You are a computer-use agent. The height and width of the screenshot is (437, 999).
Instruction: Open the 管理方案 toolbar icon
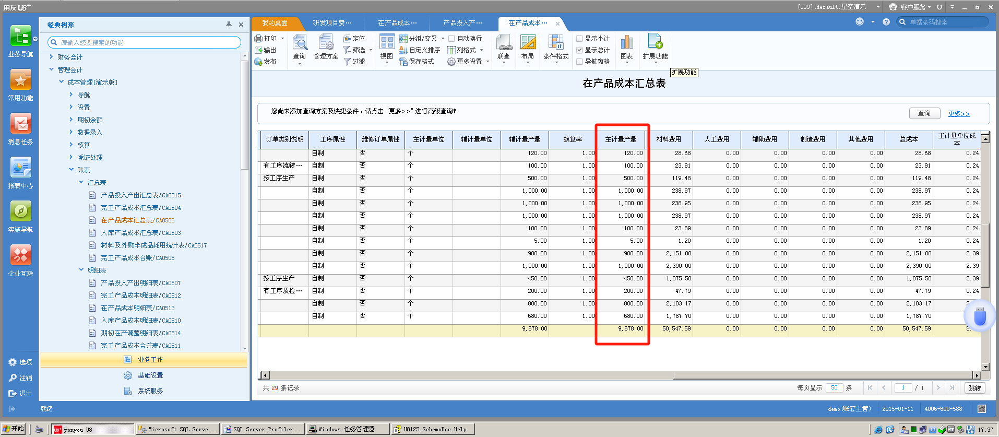(326, 43)
